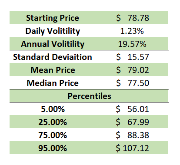Click the $15.57 standard deviation value
This screenshot has width=180, height=165.
pyautogui.click(x=133, y=57)
